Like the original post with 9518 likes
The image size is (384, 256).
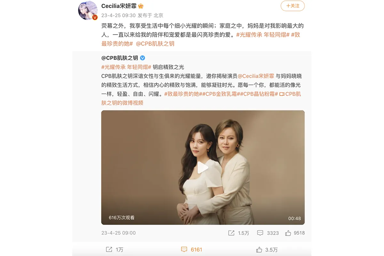point(288,233)
